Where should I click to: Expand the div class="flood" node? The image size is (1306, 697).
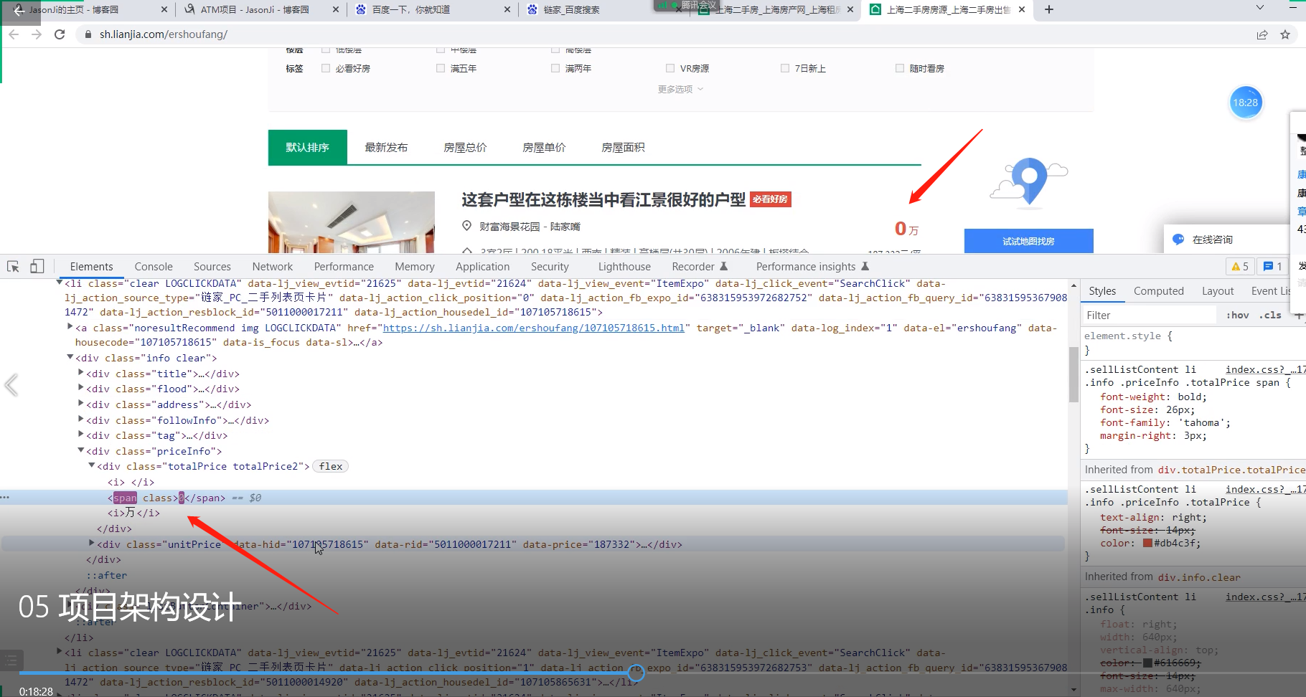pyautogui.click(x=81, y=388)
